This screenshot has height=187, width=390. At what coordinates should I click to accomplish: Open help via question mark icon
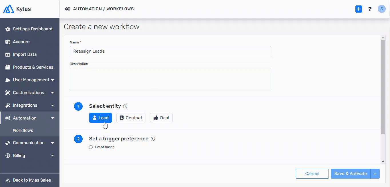pyautogui.click(x=370, y=9)
